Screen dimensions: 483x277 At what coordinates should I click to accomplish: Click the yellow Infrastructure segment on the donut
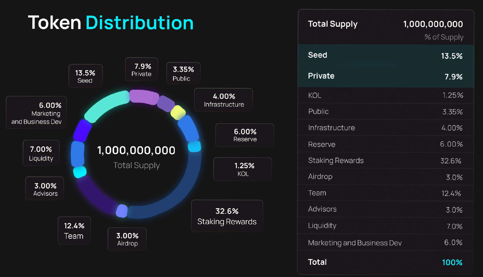[x=178, y=112]
